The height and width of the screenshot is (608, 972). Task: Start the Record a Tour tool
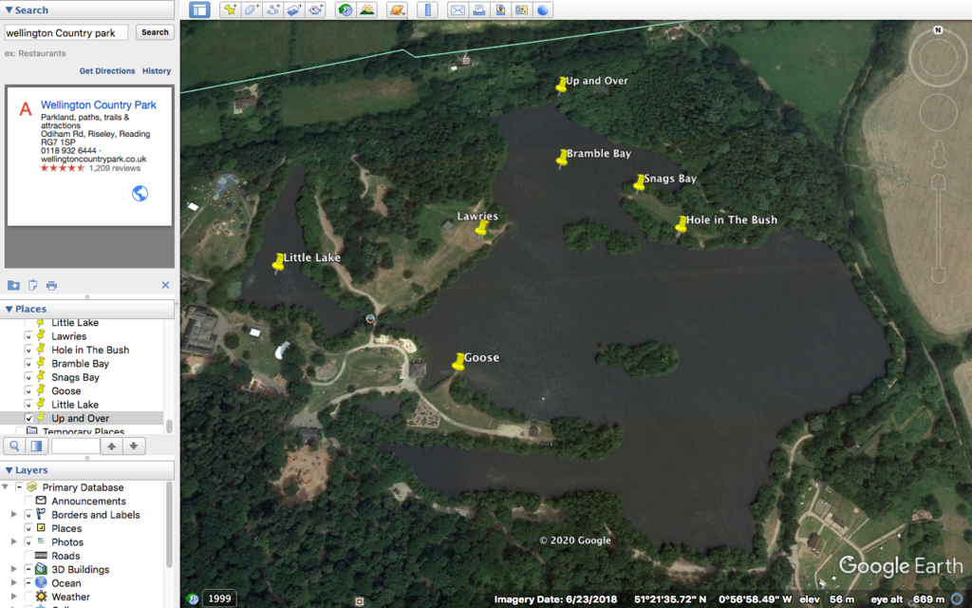click(x=316, y=9)
